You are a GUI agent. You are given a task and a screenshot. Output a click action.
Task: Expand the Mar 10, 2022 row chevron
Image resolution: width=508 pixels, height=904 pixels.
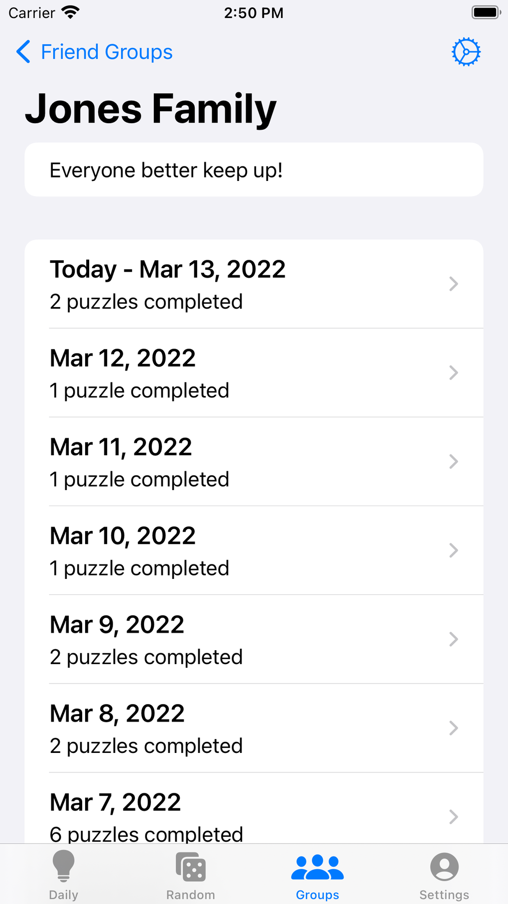coord(453,550)
